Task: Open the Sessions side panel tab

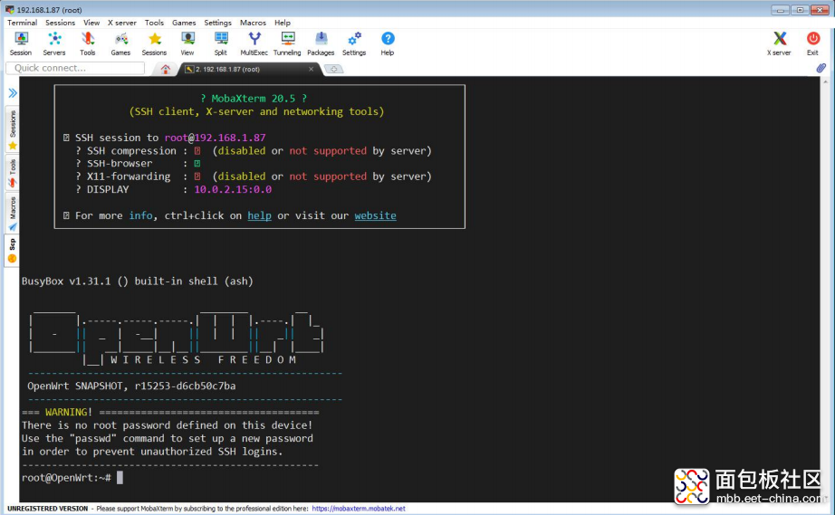Action: pos(13,129)
